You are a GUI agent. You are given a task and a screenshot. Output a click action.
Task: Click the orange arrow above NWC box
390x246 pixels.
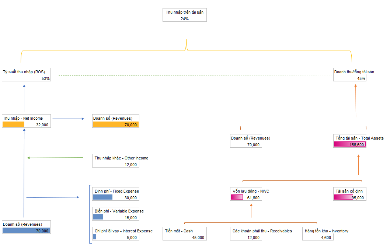[251, 211]
